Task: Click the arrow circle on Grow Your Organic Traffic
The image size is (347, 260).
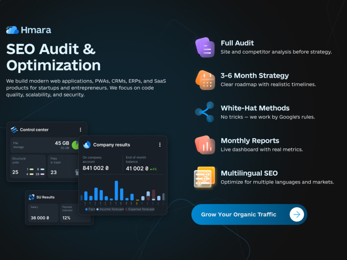Action: 297,214
